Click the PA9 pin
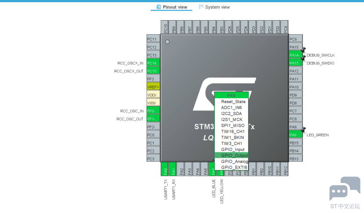The image size is (364, 213). (296, 127)
